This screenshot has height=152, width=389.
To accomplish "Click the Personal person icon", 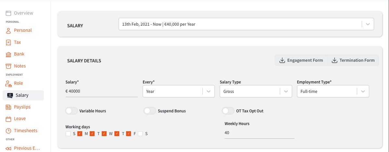I will (8, 31).
